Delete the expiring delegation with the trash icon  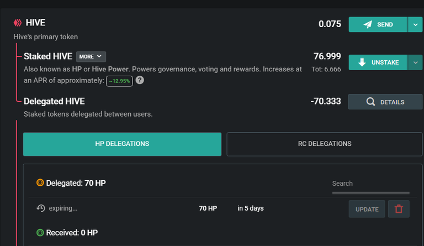click(x=399, y=209)
